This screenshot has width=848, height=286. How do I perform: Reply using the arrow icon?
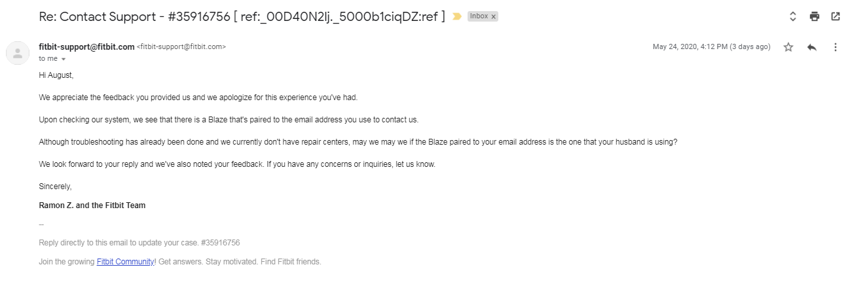tap(812, 47)
